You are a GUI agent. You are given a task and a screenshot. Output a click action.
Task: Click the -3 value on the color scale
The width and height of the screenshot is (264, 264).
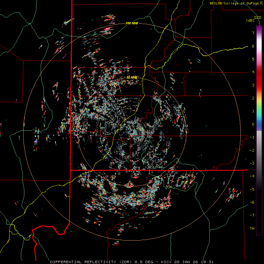point(252,163)
